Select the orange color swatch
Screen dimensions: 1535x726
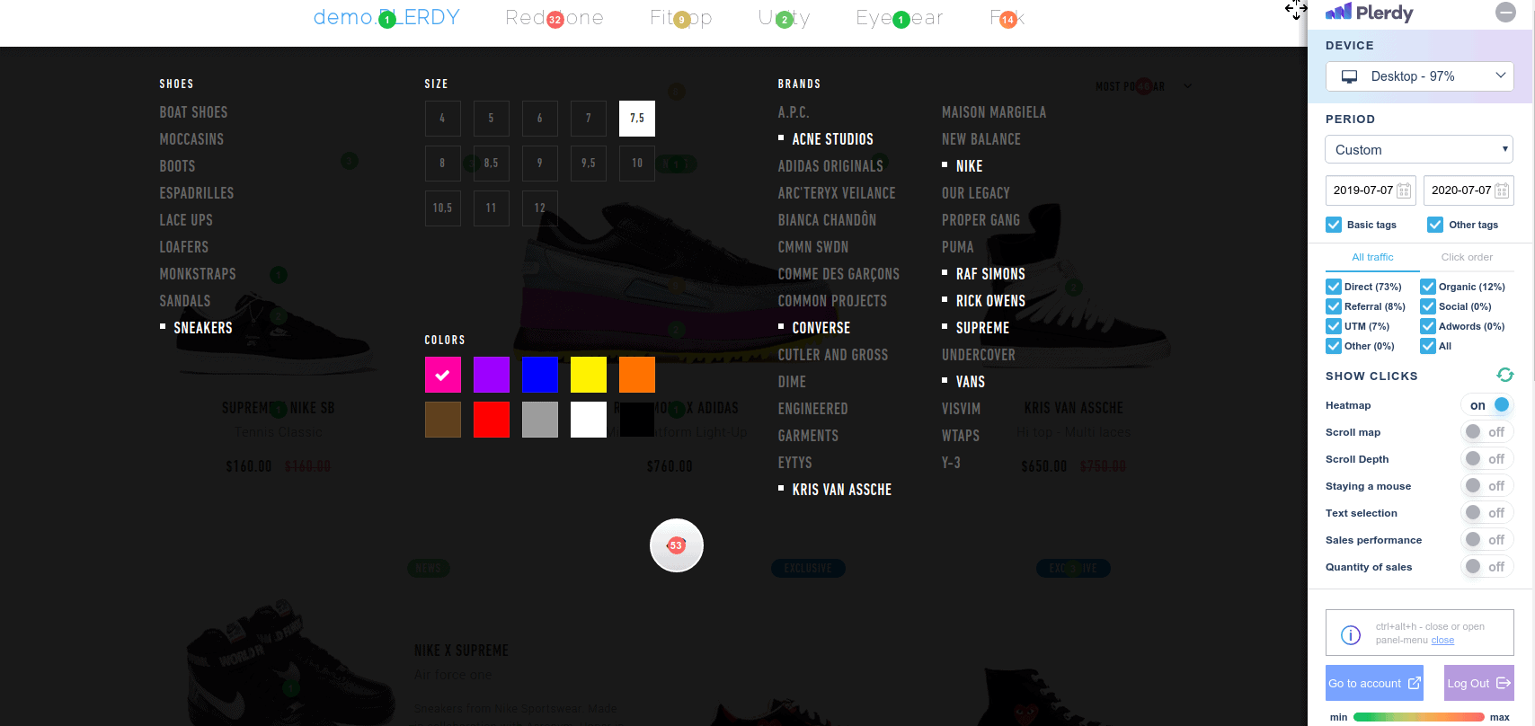click(x=637, y=375)
